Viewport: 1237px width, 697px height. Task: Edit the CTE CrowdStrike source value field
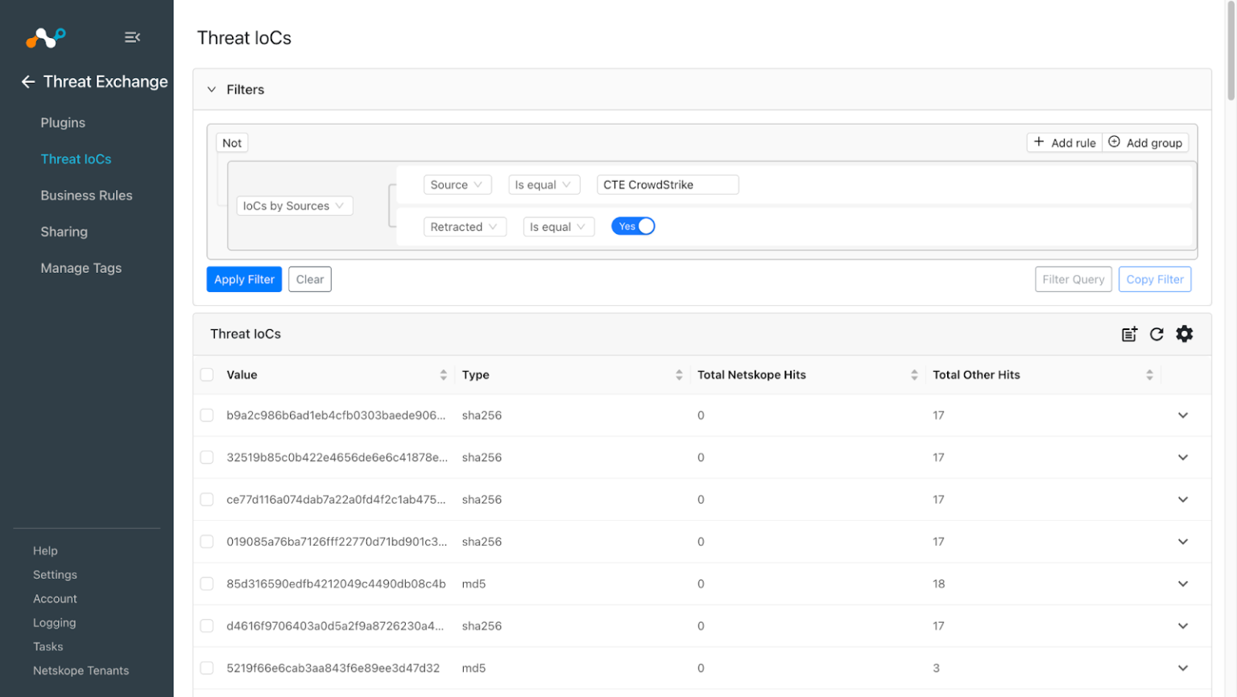point(668,184)
